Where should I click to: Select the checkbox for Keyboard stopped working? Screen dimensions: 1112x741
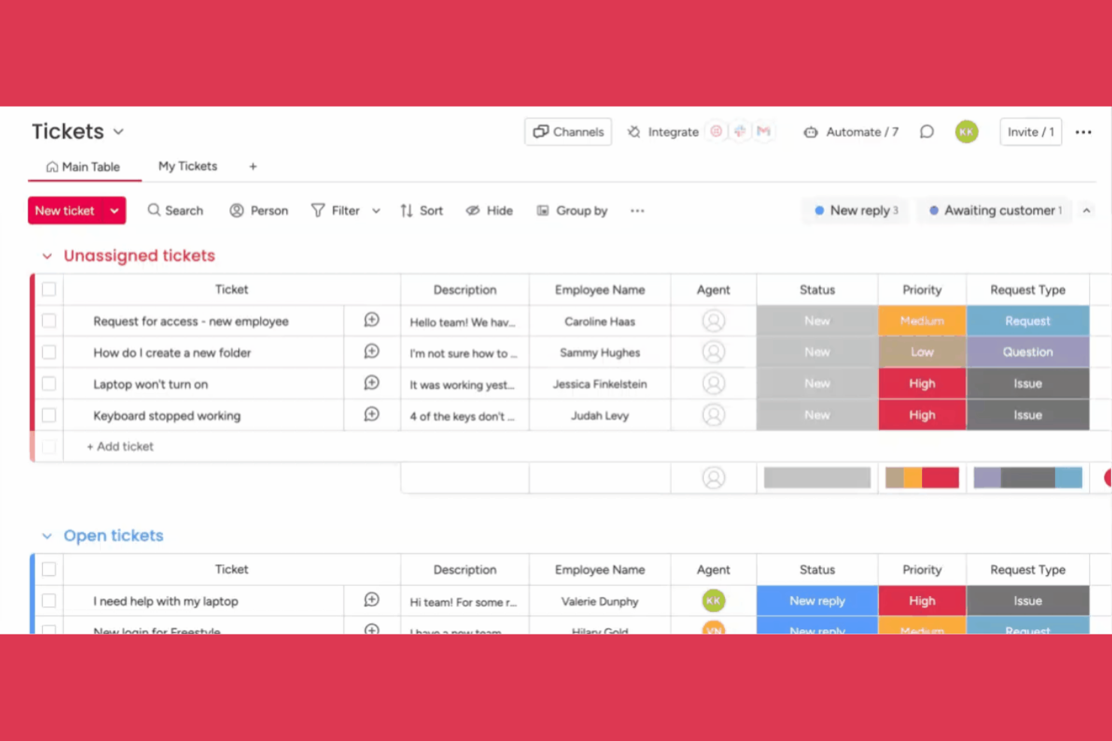[x=48, y=415]
